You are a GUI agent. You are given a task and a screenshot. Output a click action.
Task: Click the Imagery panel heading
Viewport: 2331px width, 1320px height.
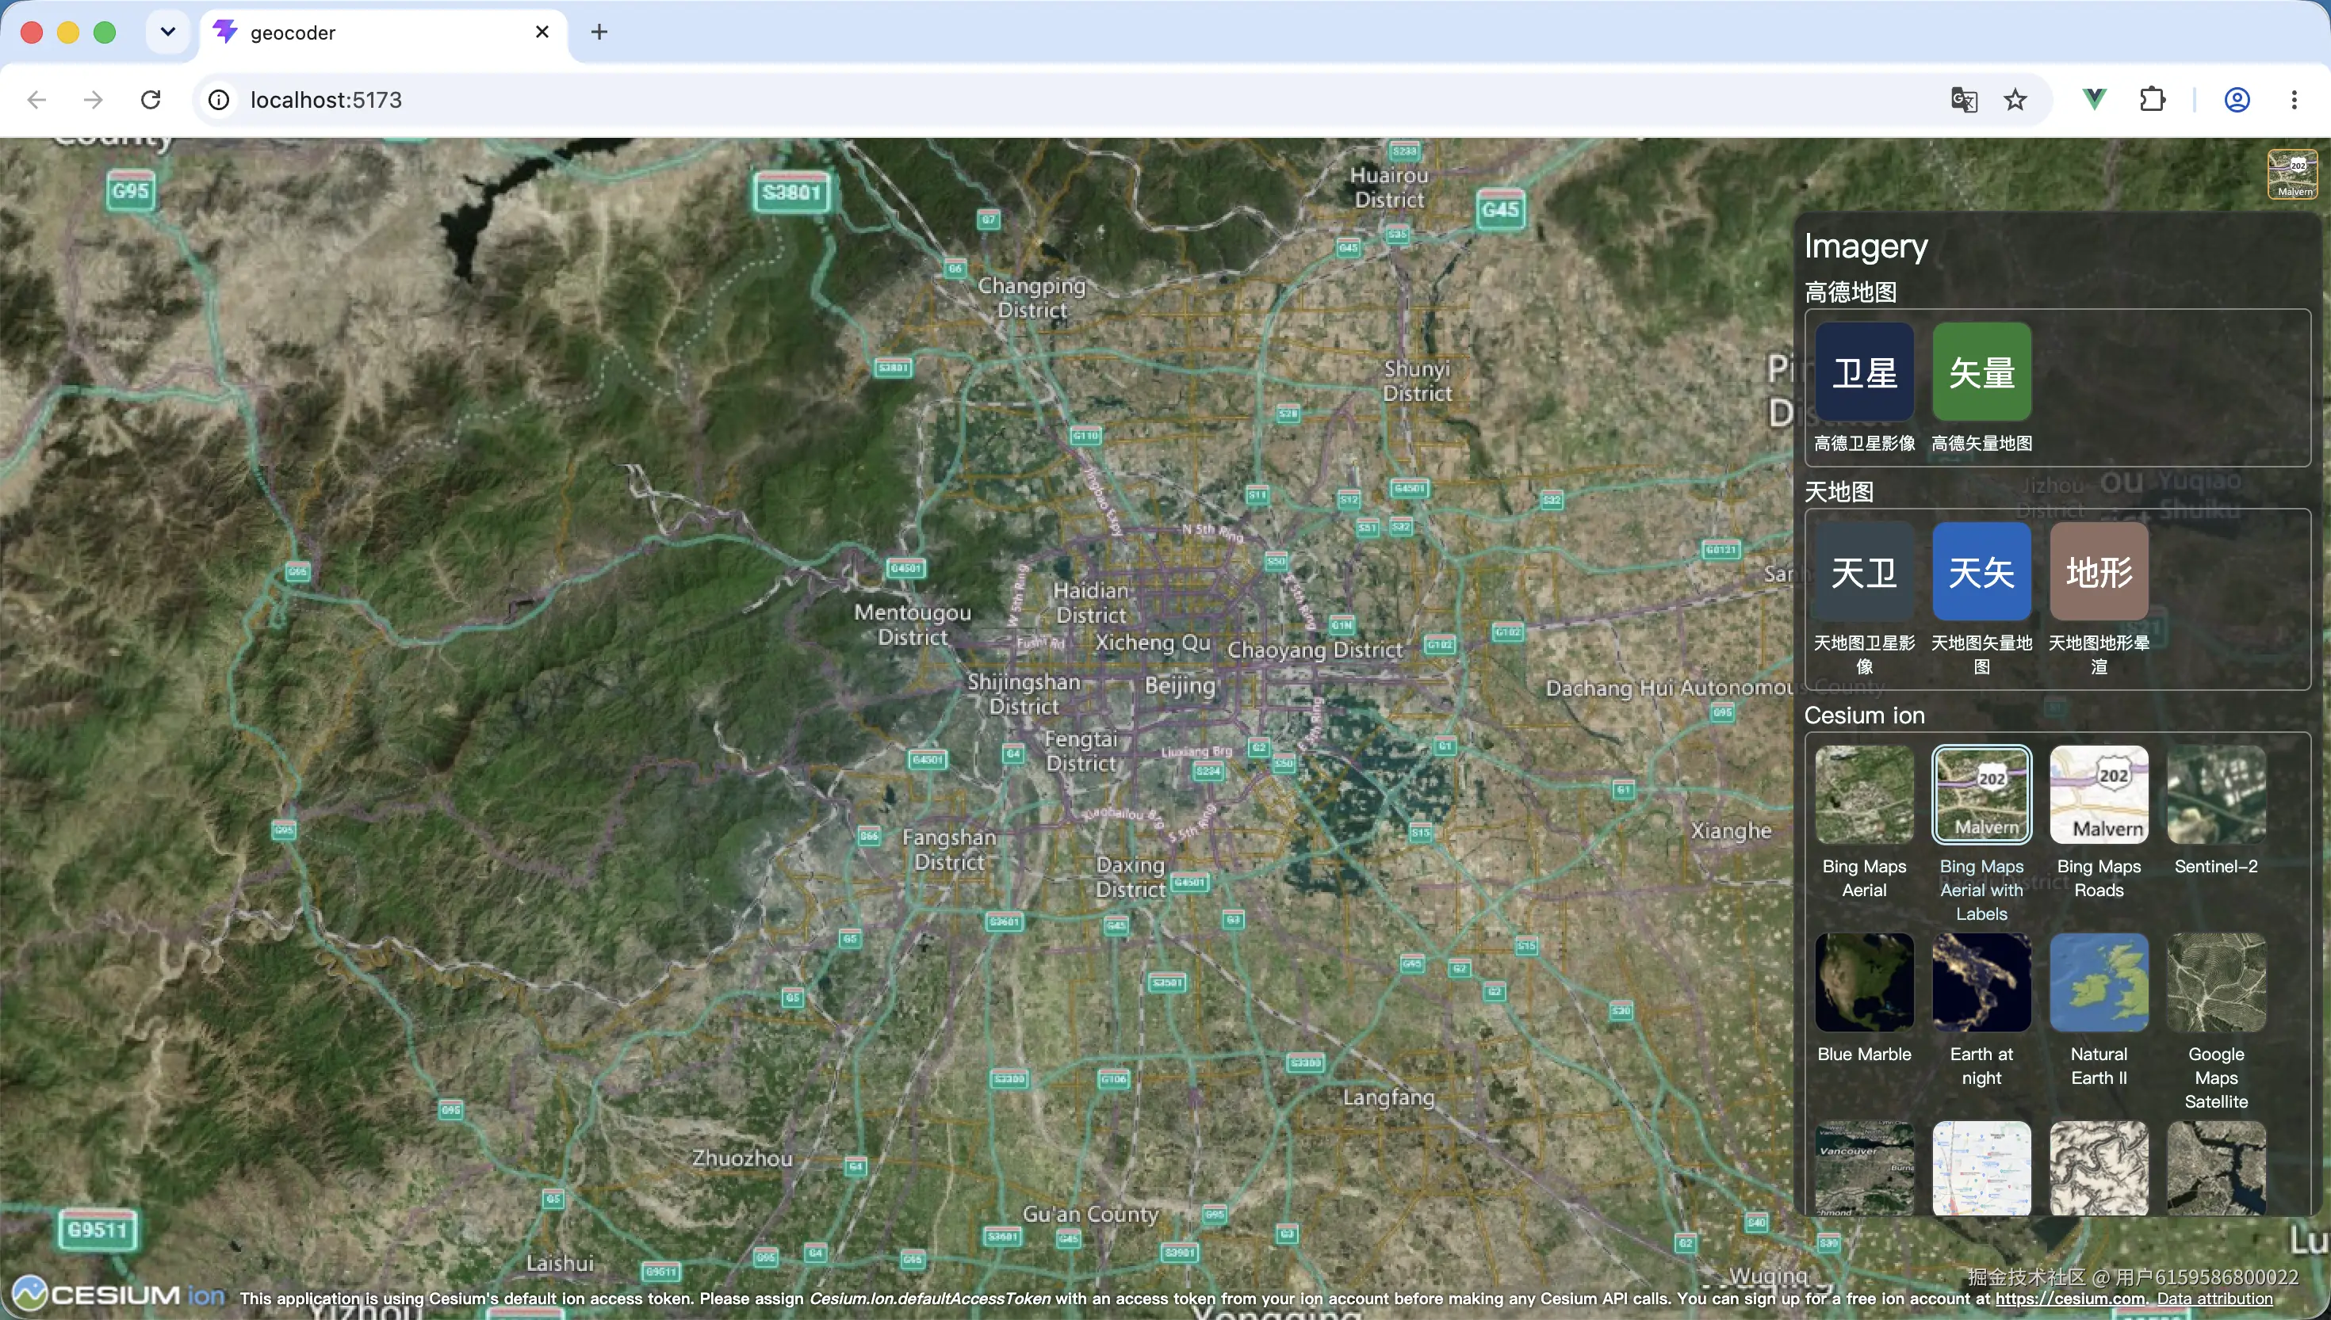1865,246
